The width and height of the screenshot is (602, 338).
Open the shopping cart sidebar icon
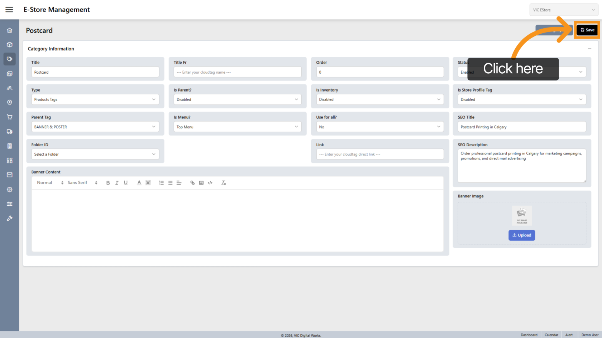point(10,117)
